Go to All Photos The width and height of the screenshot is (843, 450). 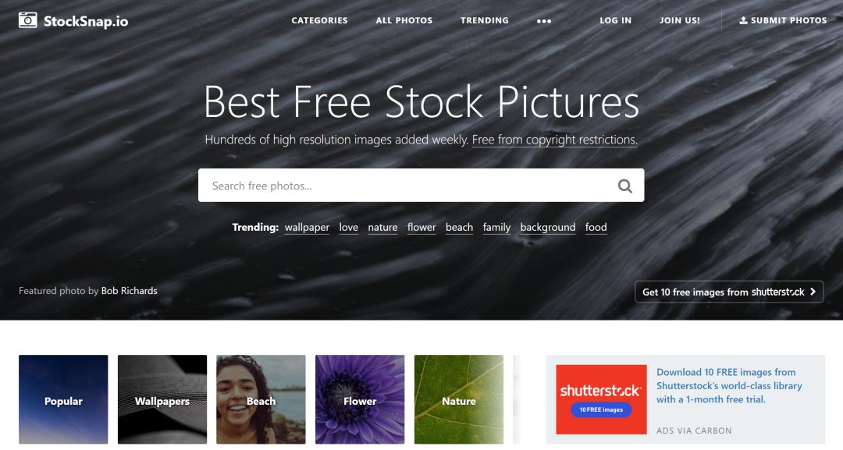tap(404, 20)
